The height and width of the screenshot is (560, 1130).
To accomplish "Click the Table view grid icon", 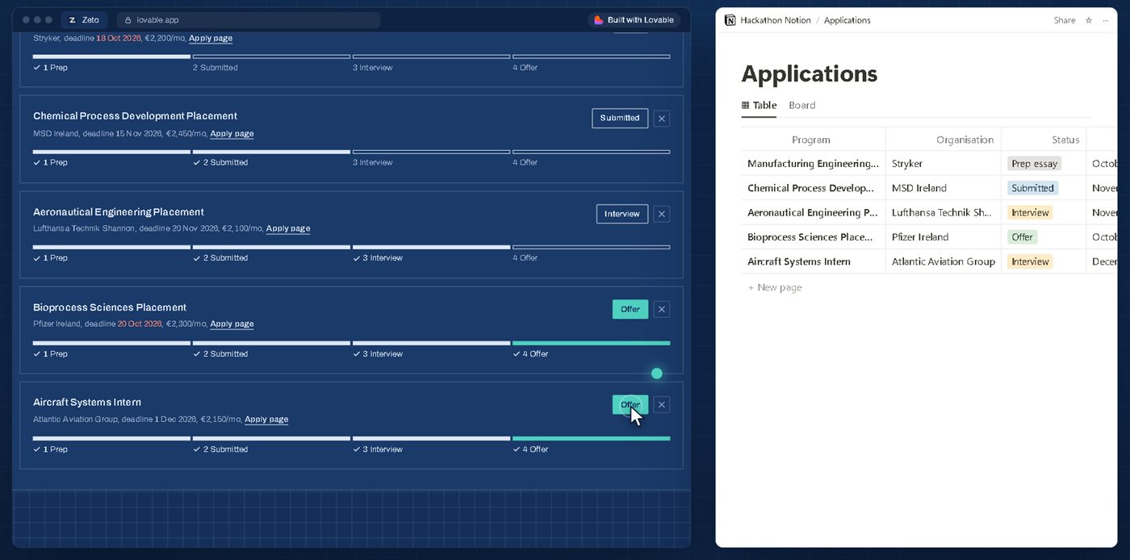I will click(745, 106).
